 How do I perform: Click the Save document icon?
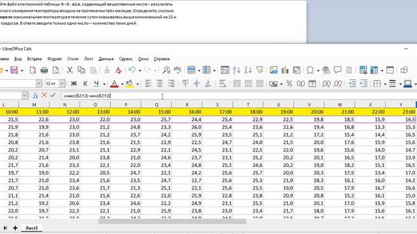[x=14, y=70]
